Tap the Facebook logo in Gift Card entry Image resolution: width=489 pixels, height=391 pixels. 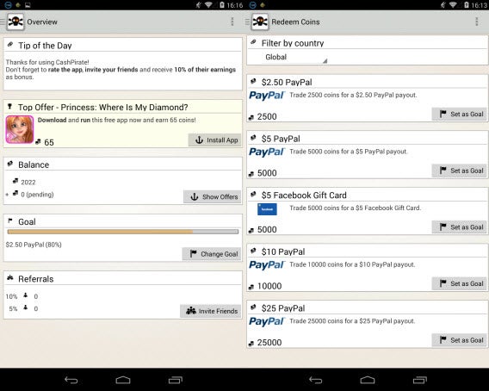(267, 209)
